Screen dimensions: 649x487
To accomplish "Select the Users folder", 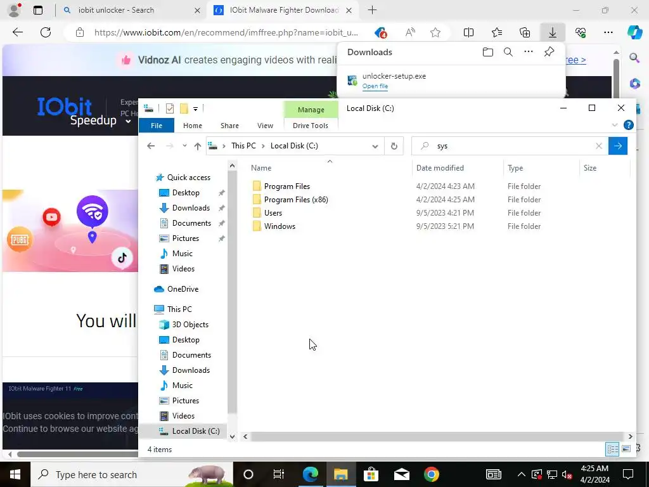I will (273, 213).
